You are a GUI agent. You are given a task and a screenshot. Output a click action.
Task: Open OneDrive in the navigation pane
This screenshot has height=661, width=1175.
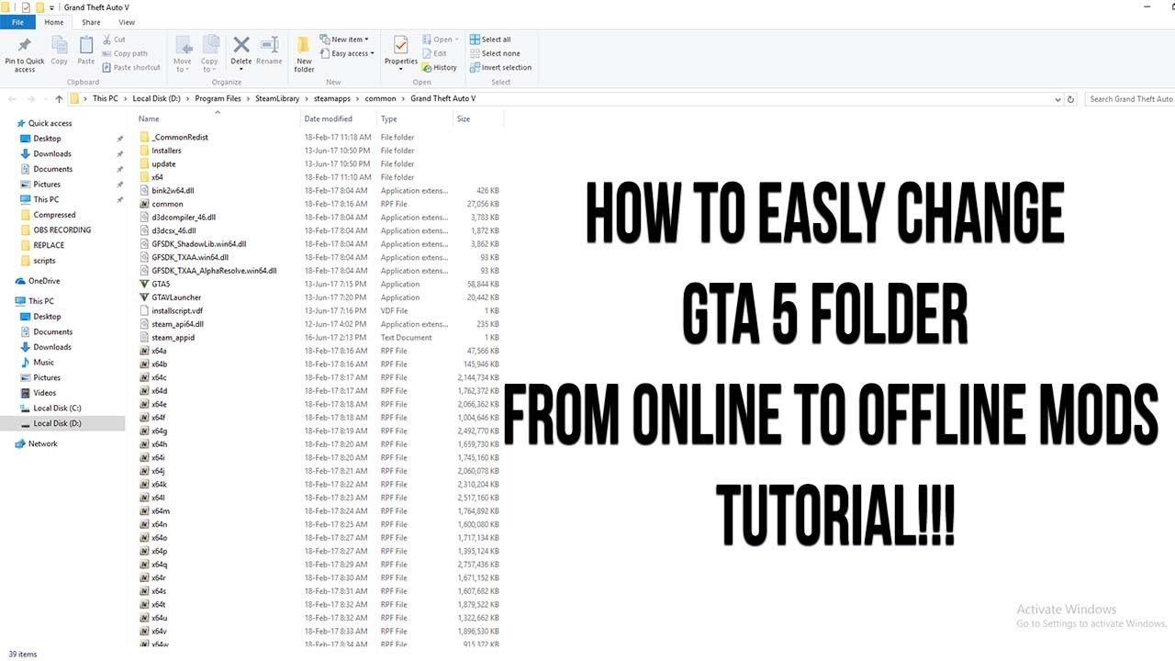[38, 281]
